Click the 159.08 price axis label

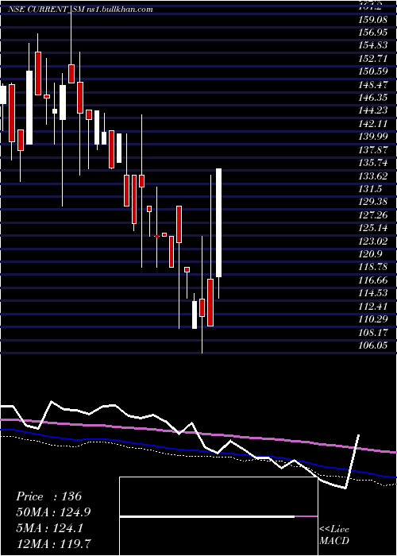373,18
